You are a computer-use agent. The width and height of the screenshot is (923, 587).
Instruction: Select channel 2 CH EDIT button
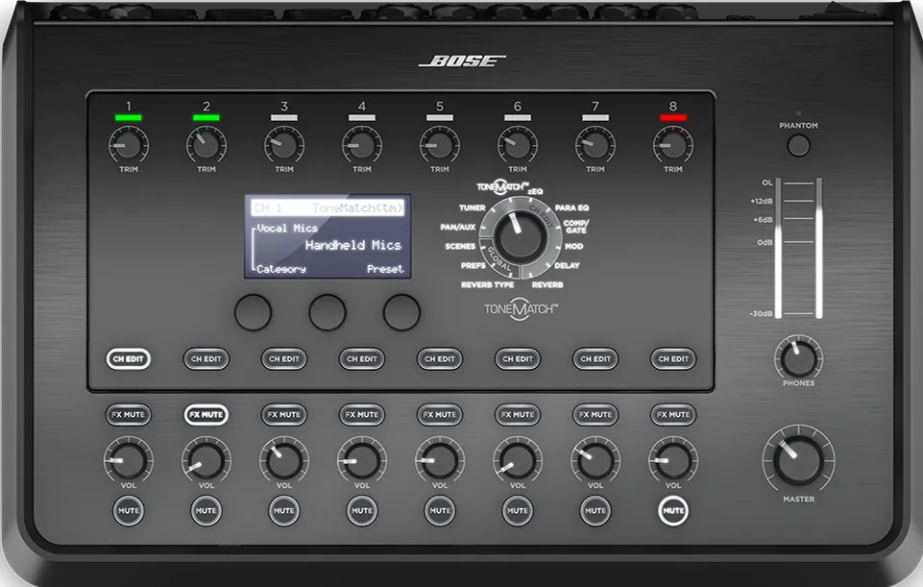(206, 358)
